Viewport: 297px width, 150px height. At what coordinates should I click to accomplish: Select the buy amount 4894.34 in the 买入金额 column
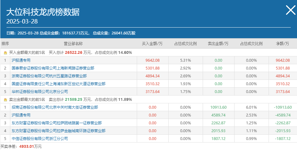152,76
